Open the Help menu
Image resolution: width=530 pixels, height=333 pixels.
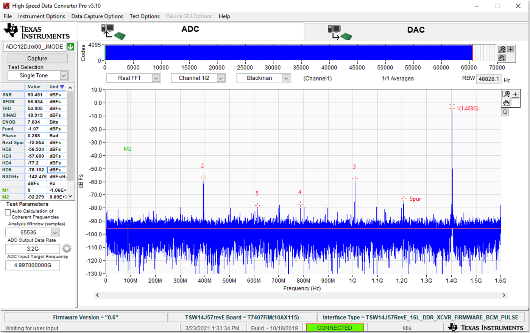click(224, 16)
